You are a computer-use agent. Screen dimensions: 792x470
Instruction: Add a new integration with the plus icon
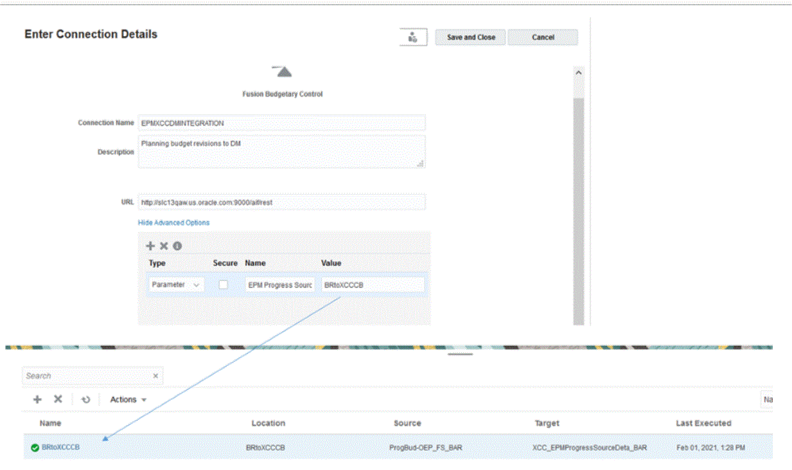tap(37, 399)
